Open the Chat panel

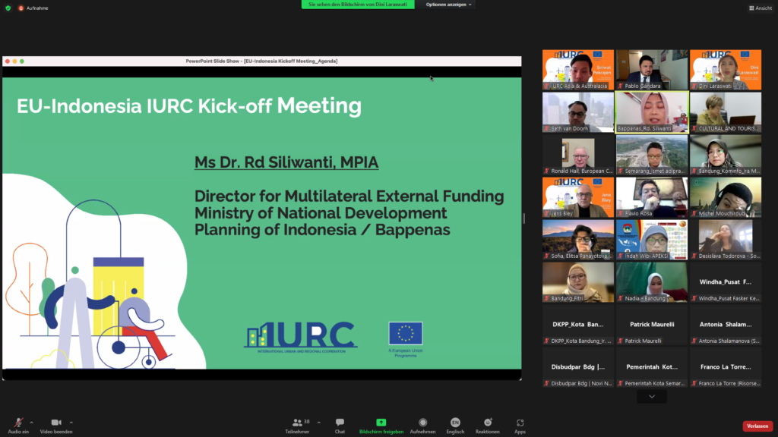point(340,423)
